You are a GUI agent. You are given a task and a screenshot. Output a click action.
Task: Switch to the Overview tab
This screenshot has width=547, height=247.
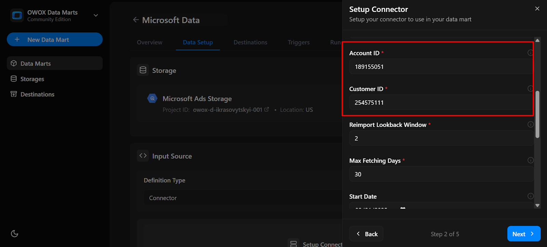(x=150, y=42)
